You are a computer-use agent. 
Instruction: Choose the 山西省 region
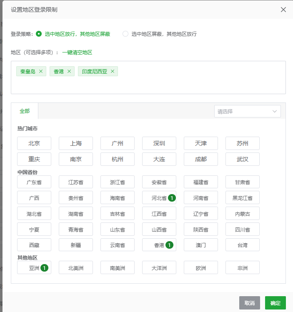(159, 229)
